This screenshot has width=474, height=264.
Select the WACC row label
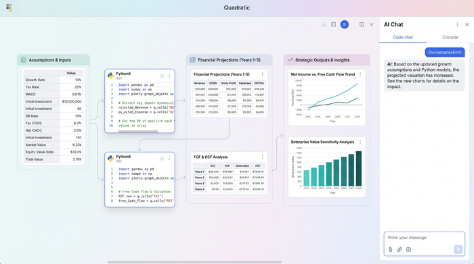tap(30, 95)
